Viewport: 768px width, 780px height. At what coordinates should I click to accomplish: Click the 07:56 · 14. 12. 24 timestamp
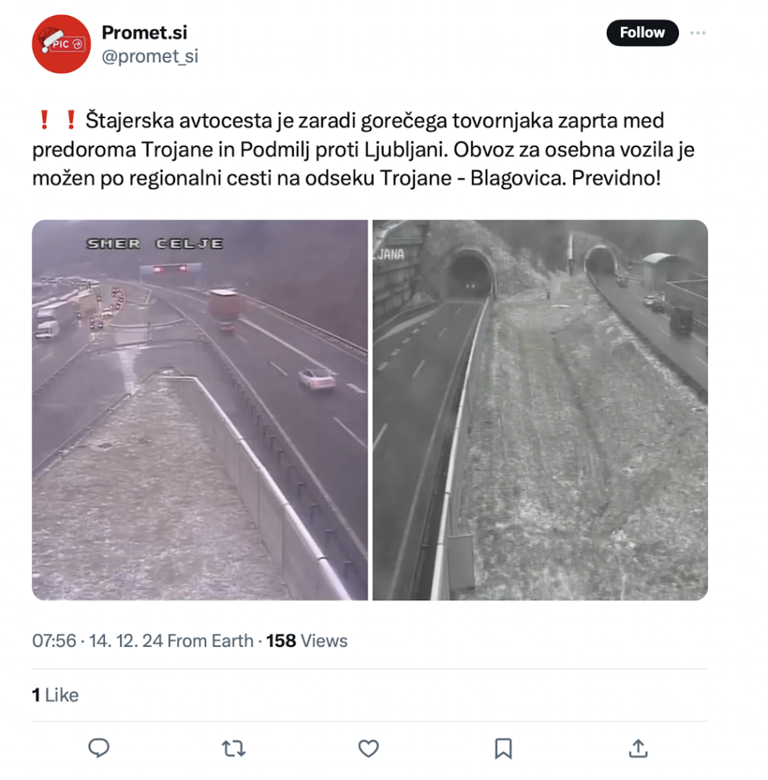click(x=97, y=641)
